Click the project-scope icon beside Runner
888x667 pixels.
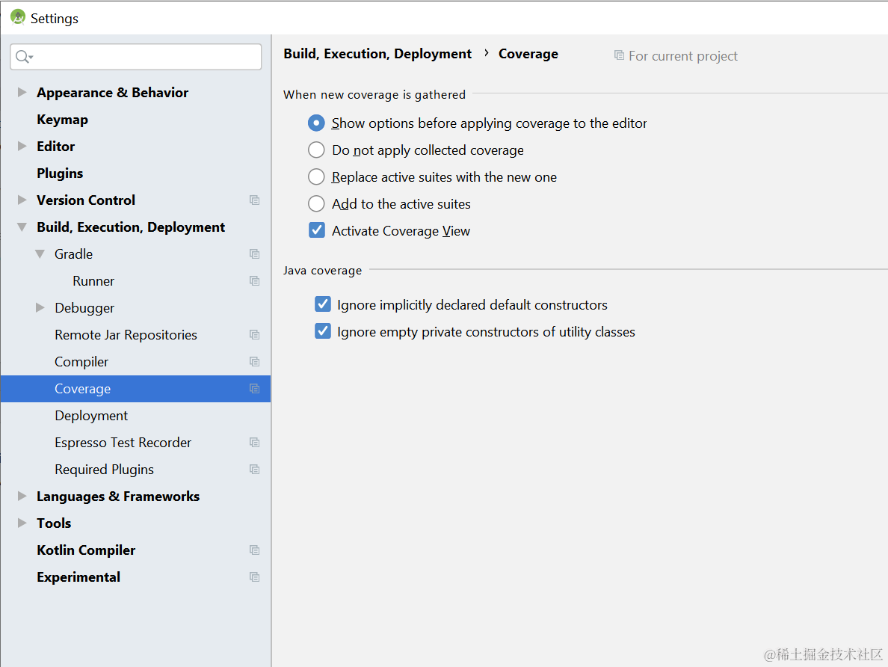click(254, 280)
